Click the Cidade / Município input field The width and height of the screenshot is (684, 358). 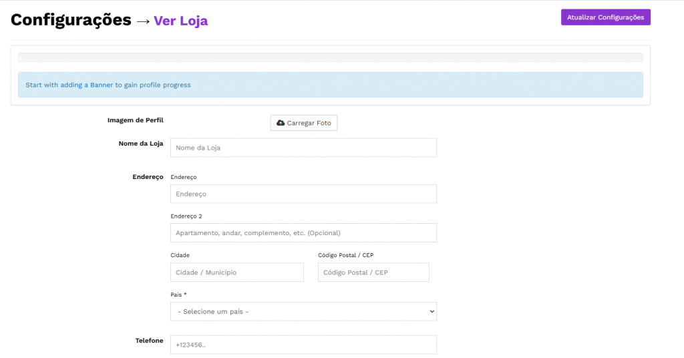coord(236,273)
